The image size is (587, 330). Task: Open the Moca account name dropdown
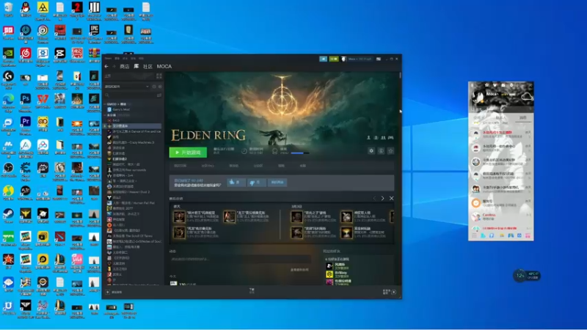pos(360,59)
